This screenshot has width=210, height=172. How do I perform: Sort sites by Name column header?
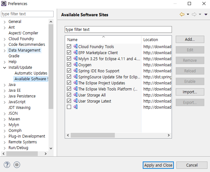click(103, 40)
